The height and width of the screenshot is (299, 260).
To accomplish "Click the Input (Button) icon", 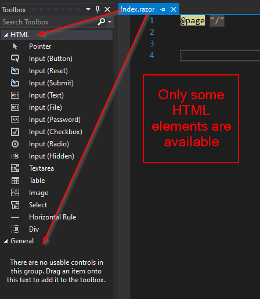I will click(x=15, y=59).
